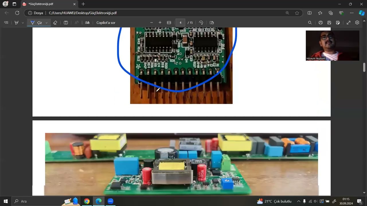Open the notification center
The width and height of the screenshot is (367, 206).
tap(359, 201)
